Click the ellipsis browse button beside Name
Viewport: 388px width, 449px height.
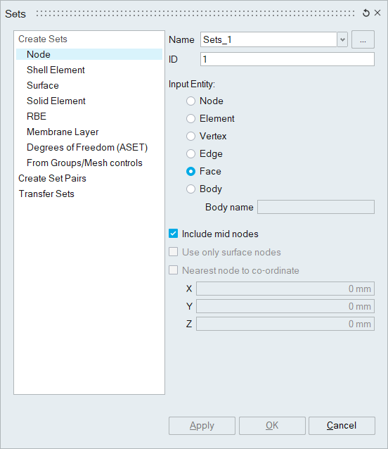(x=363, y=39)
